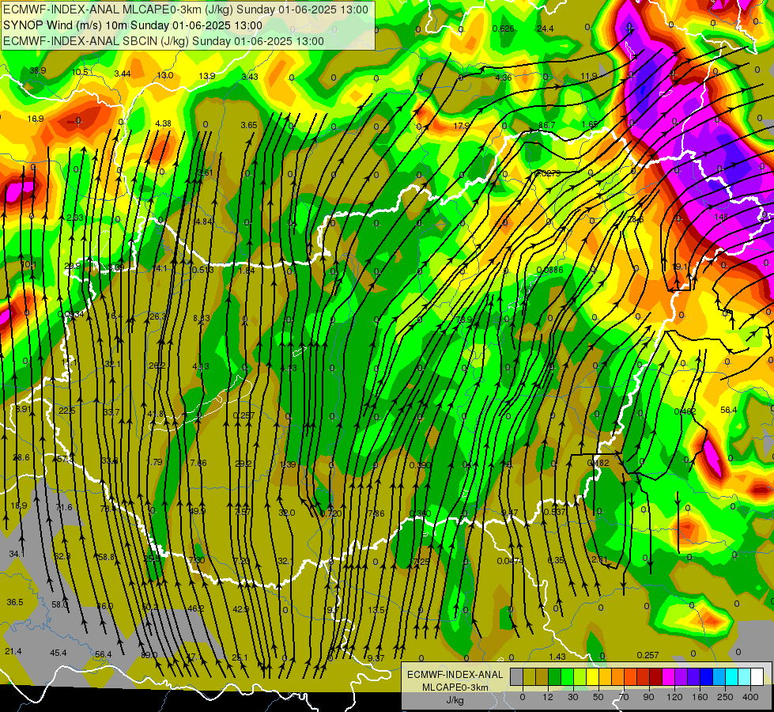Click the 13.9 value on the map
The height and width of the screenshot is (712, 774).
pos(207,76)
